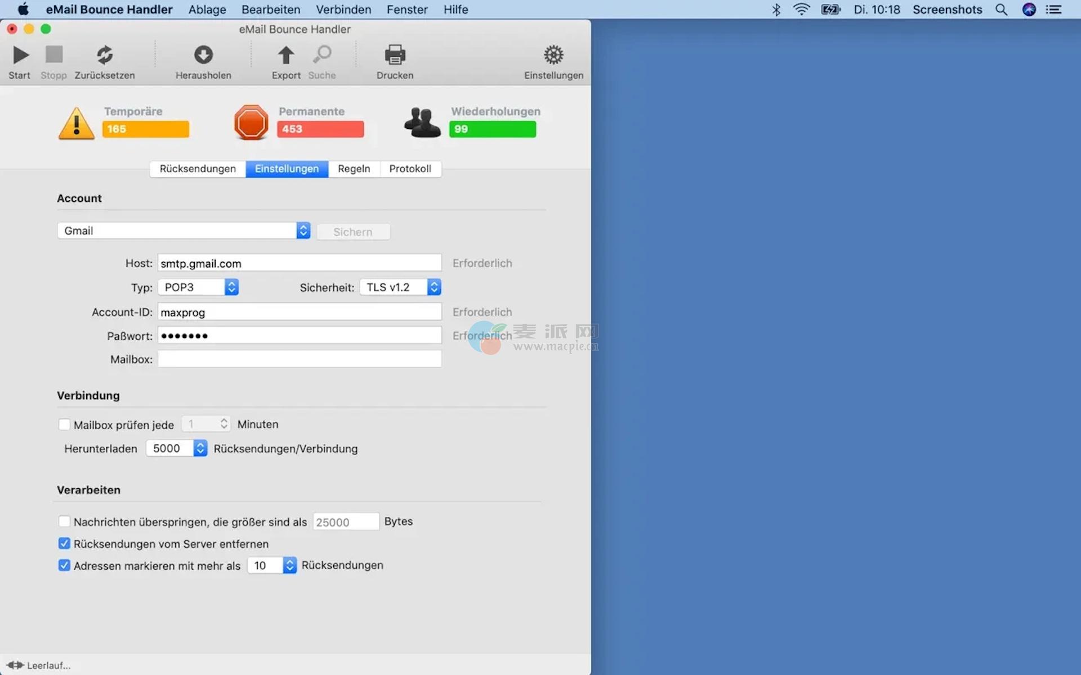Expand the Typ POP3 dropdown
Image resolution: width=1081 pixels, height=675 pixels.
[198, 287]
